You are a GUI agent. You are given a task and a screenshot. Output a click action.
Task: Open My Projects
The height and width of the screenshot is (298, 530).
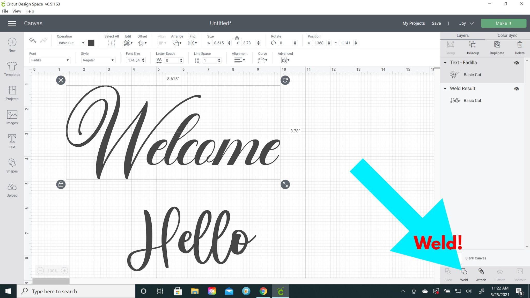pyautogui.click(x=413, y=23)
